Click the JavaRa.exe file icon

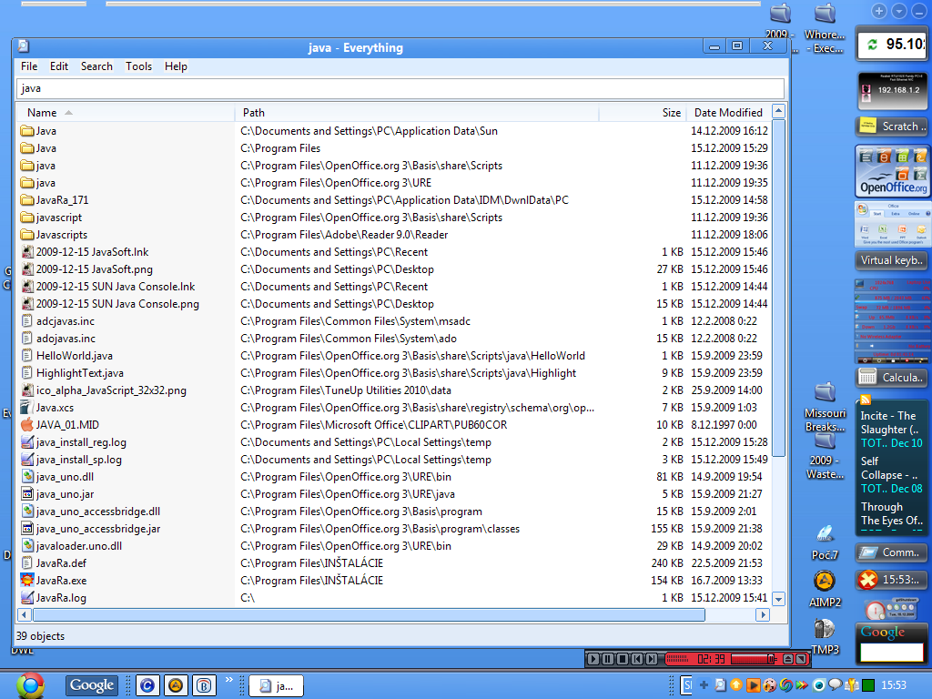pos(26,581)
